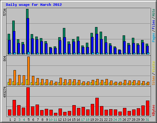Click the day 20 axis label
Screen dimensions: 157x123
(97, 120)
